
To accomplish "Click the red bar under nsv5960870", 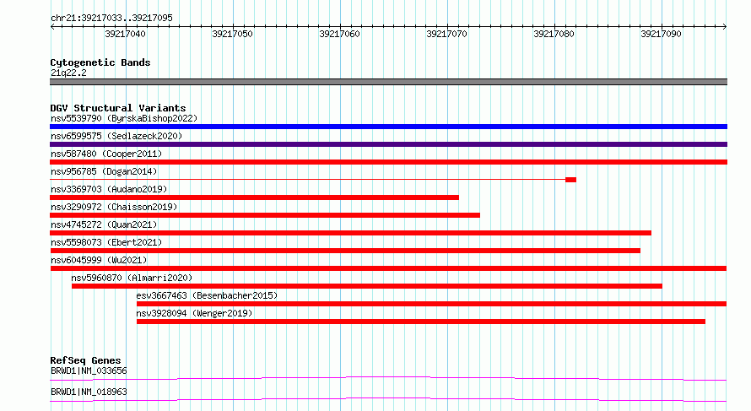I will 367,286.
